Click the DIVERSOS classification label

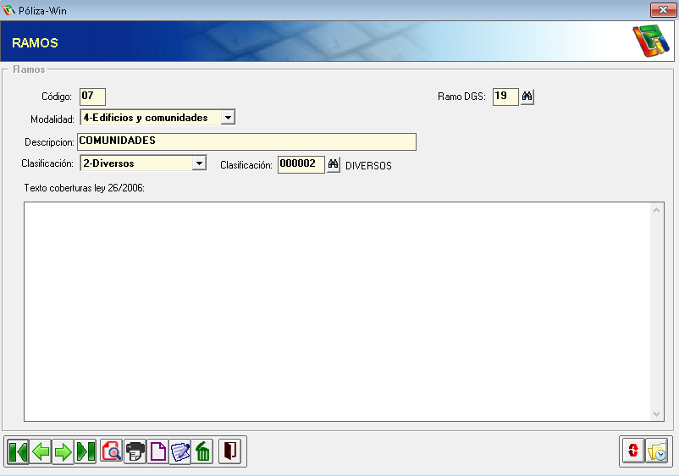pos(368,166)
